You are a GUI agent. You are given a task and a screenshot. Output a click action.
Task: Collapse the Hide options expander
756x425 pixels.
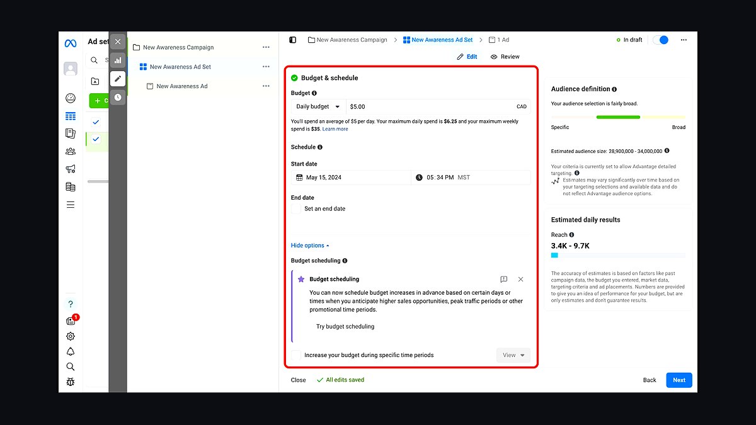pyautogui.click(x=310, y=246)
